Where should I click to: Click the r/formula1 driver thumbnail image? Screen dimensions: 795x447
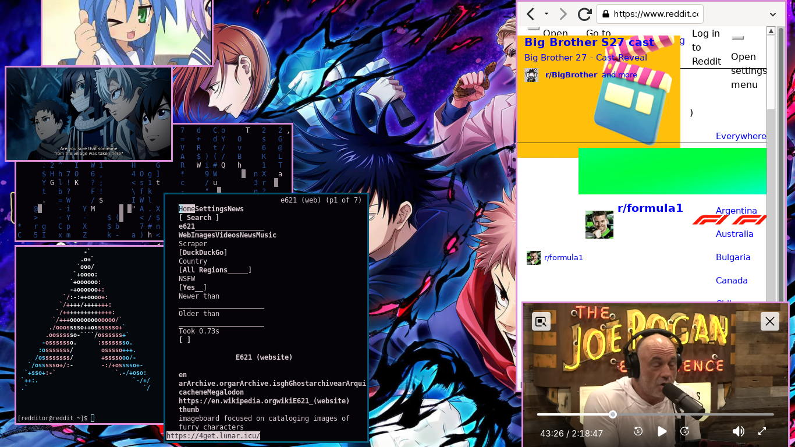[599, 225]
